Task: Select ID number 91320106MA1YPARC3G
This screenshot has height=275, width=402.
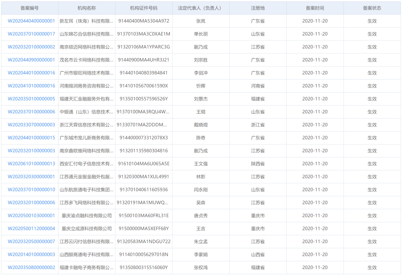Action: pos(144,47)
